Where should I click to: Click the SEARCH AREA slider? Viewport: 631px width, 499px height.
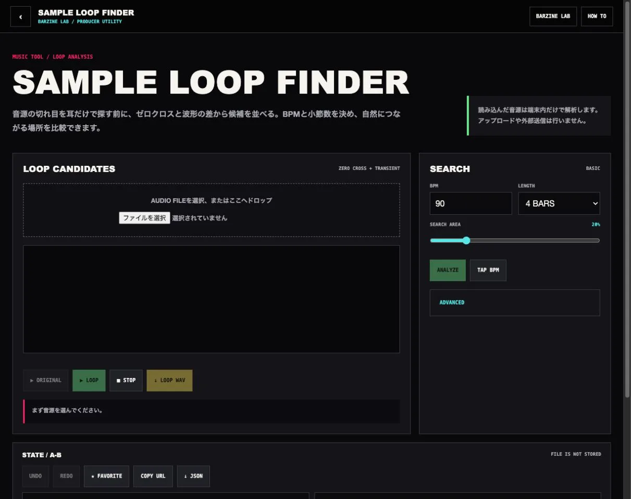[x=515, y=240]
